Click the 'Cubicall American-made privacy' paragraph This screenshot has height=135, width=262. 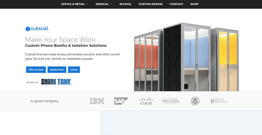(72, 56)
